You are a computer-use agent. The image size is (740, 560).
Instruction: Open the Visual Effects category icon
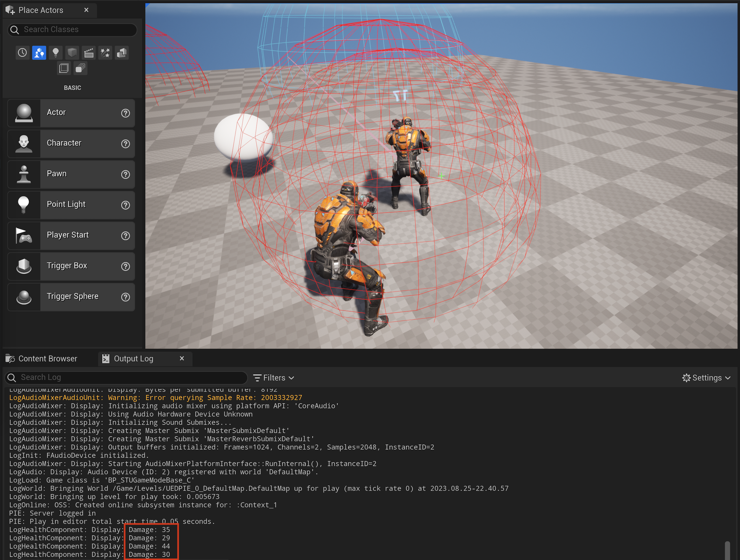point(105,52)
